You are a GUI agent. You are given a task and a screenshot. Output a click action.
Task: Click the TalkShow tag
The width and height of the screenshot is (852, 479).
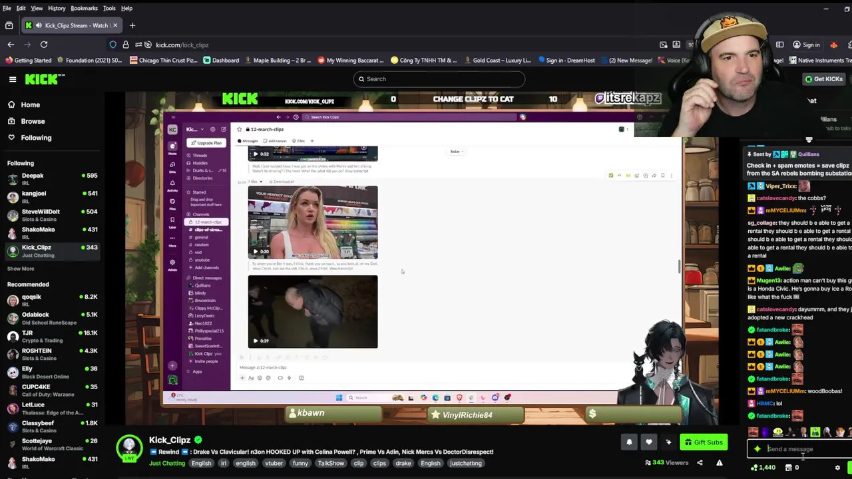(x=331, y=463)
